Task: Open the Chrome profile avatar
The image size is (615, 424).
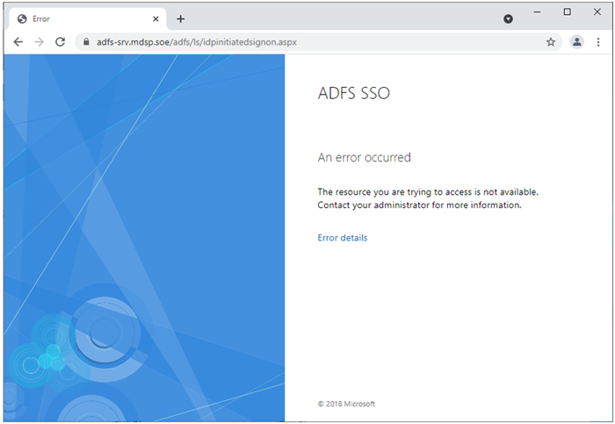Action: point(576,42)
